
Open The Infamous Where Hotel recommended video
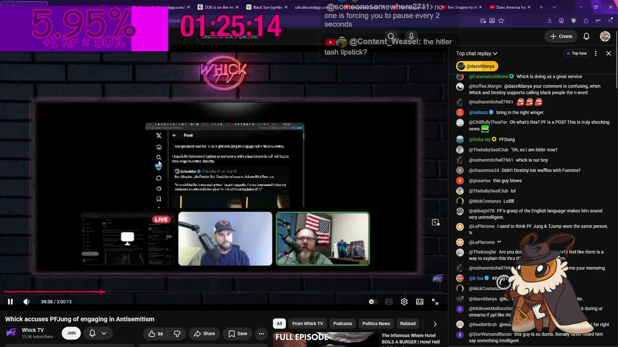coord(410,339)
